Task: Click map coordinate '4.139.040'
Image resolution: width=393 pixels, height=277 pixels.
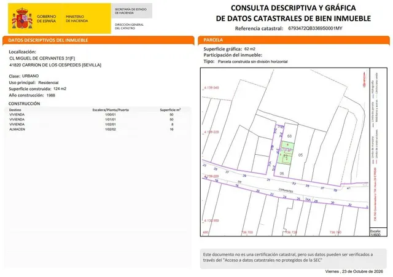Action: [211, 88]
